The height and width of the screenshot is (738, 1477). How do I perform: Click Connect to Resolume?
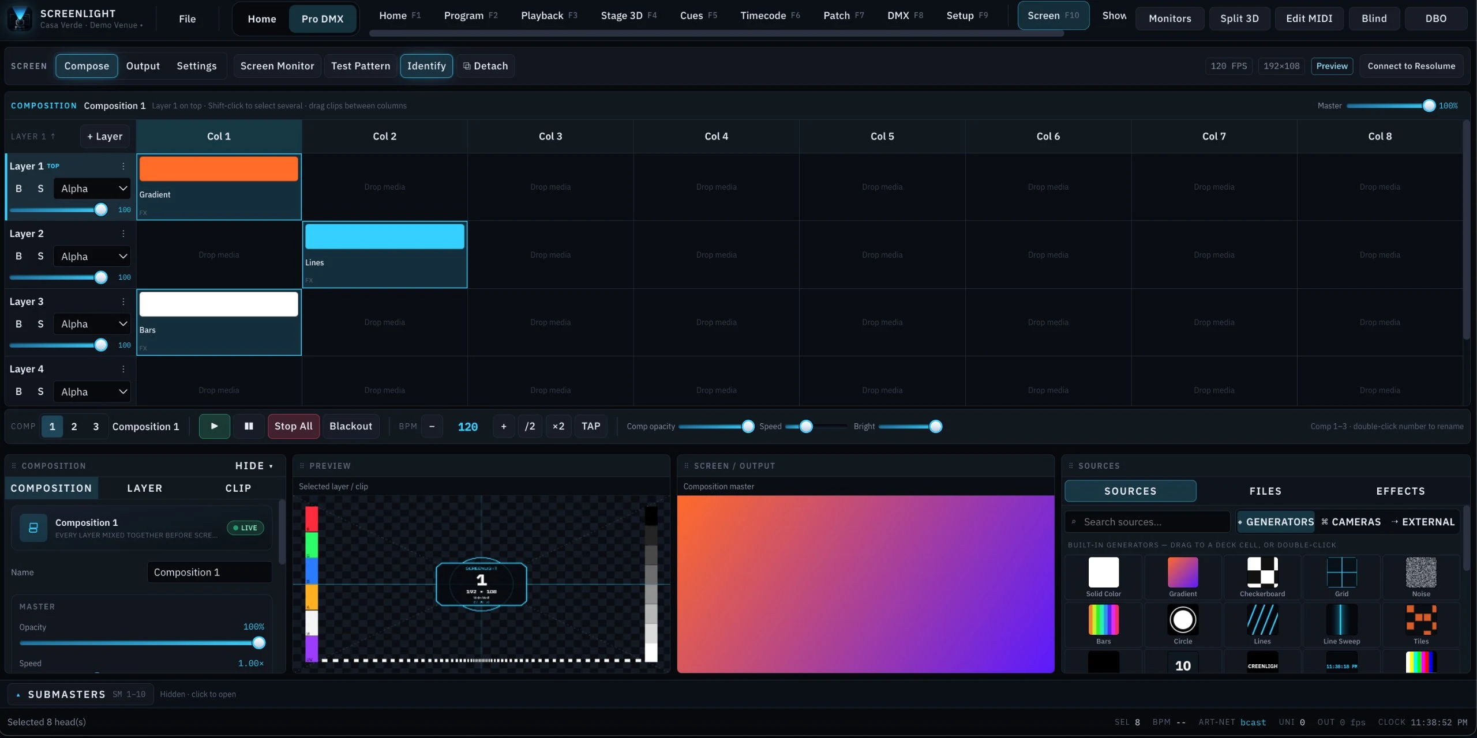click(1411, 66)
